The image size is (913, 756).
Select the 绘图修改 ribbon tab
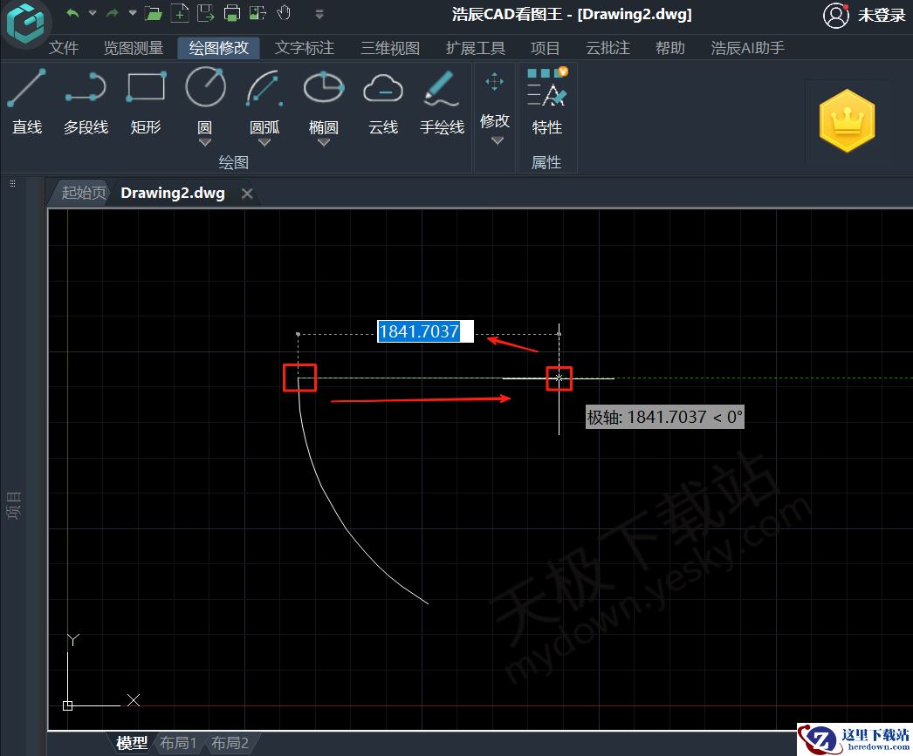(218, 48)
